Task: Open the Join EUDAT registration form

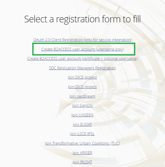Action: pyautogui.click(x=82, y=125)
